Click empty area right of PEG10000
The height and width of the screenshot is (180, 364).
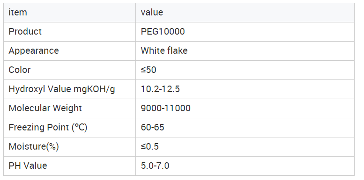click(269, 32)
